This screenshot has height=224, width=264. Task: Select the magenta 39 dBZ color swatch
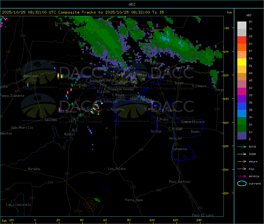tap(242, 91)
